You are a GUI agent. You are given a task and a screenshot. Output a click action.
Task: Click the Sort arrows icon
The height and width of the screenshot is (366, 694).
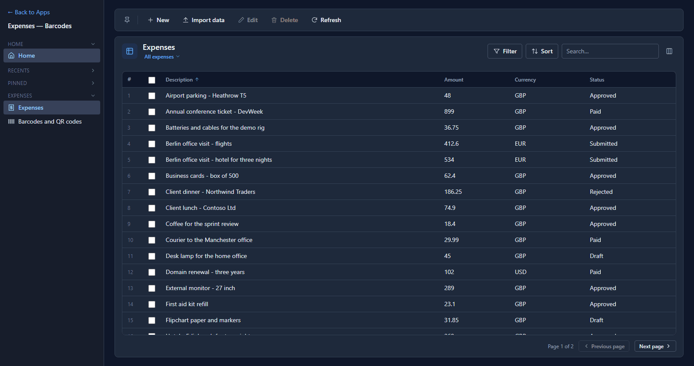click(x=535, y=51)
